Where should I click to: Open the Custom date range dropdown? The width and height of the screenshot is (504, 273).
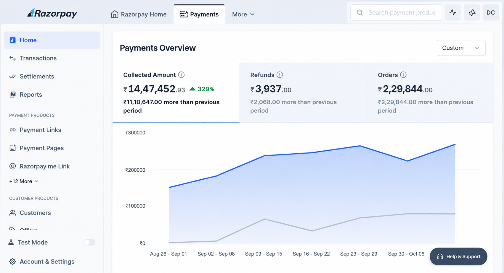point(461,48)
